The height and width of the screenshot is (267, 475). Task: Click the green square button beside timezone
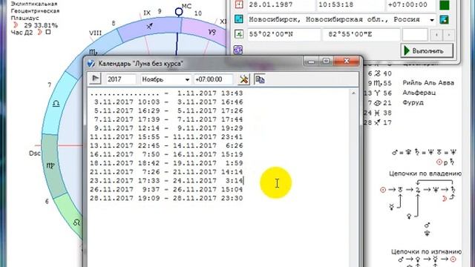pos(445,4)
